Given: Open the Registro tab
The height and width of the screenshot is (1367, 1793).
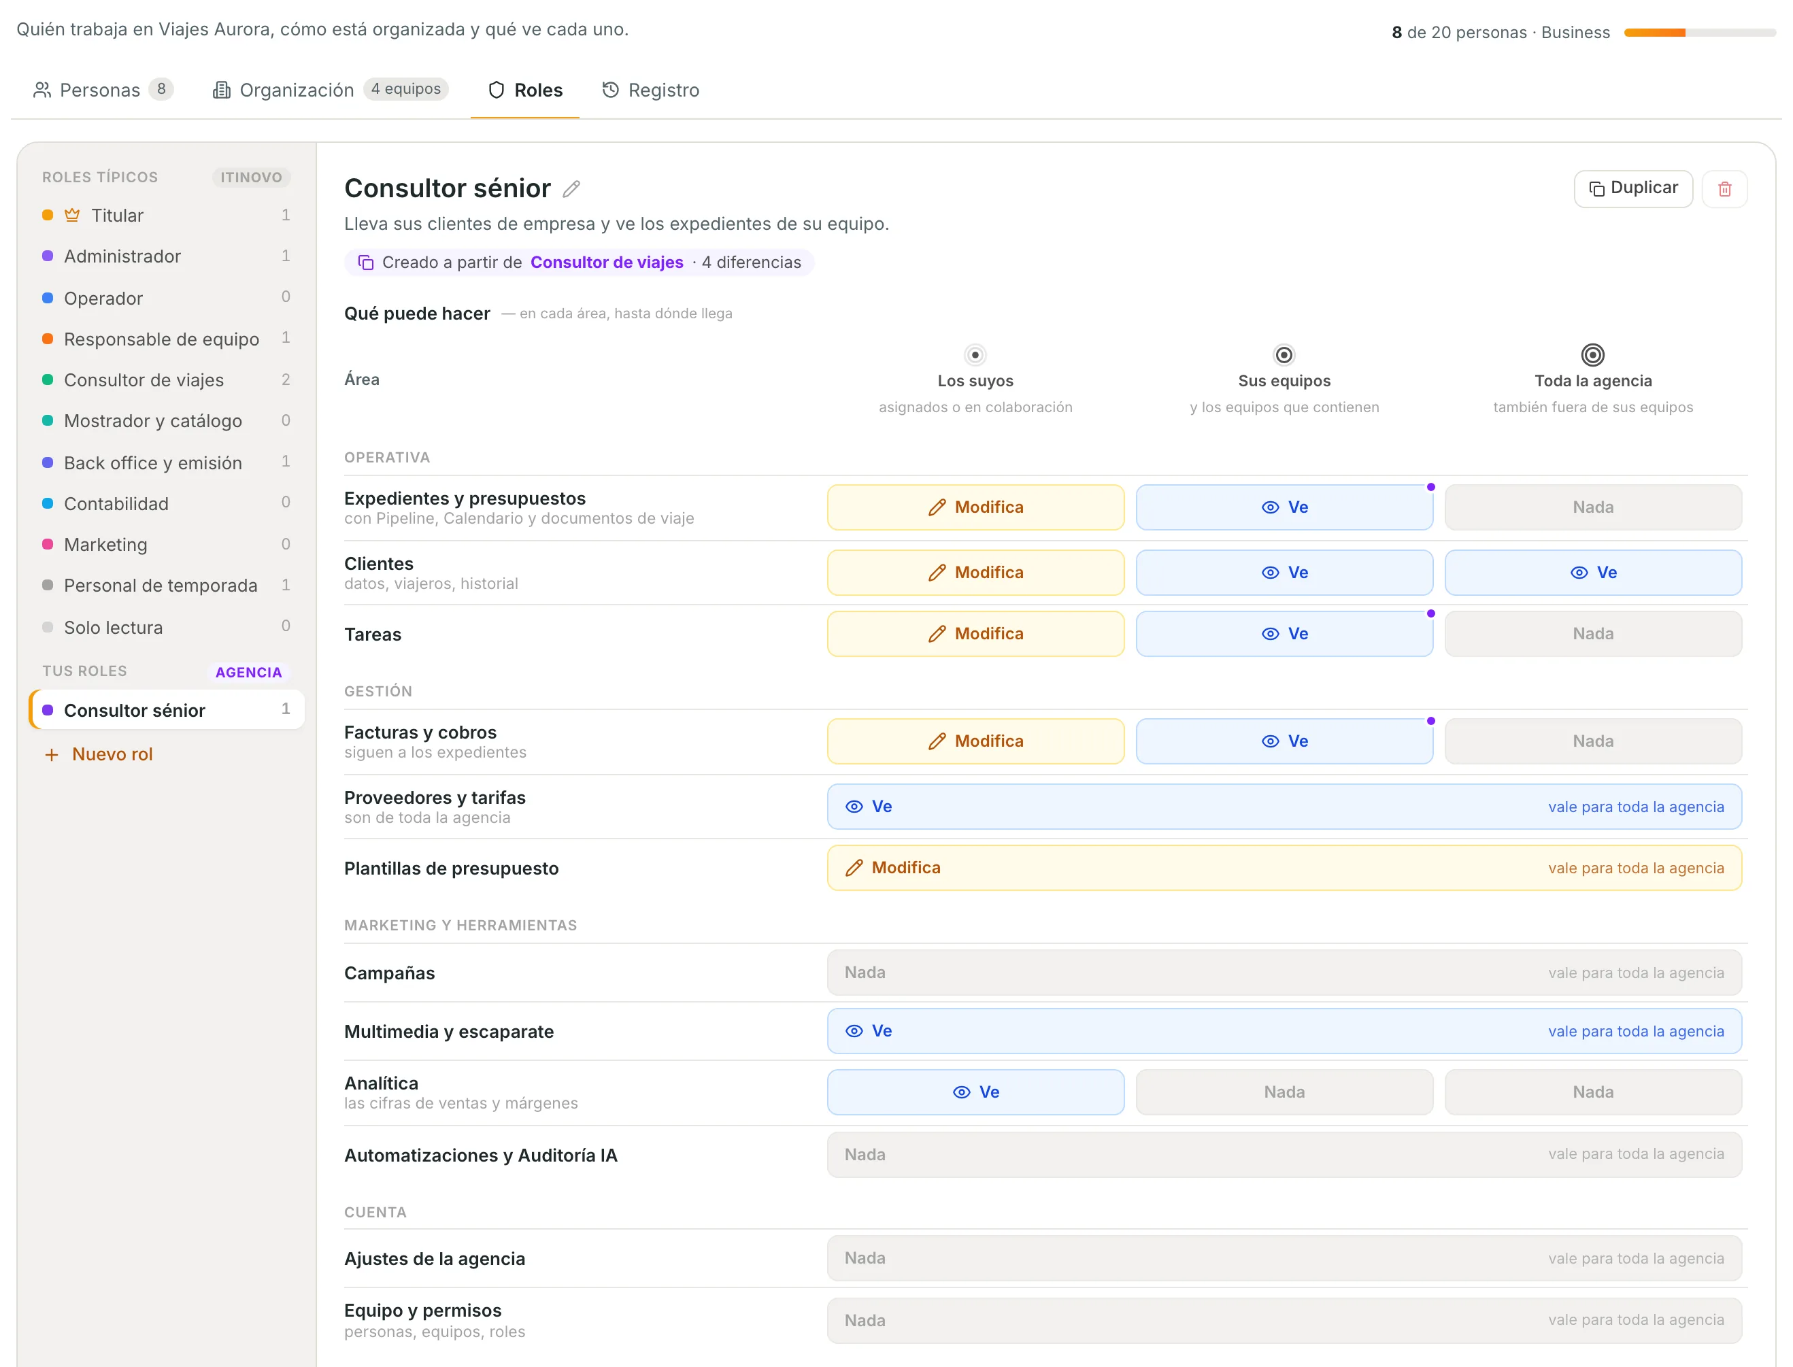Looking at the screenshot, I should point(650,90).
